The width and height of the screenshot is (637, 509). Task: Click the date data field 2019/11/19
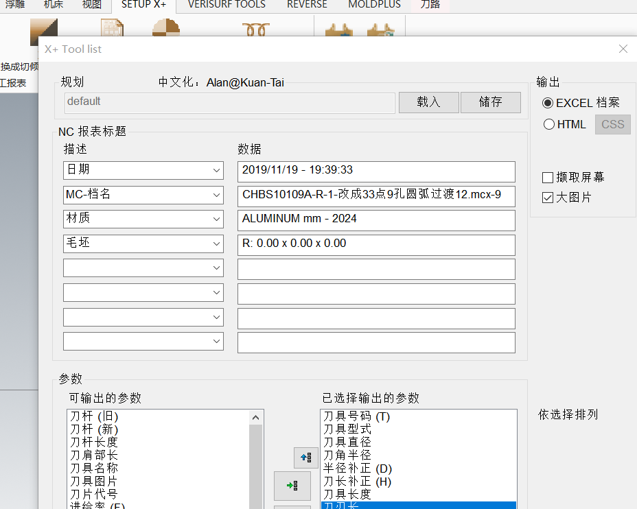point(376,171)
